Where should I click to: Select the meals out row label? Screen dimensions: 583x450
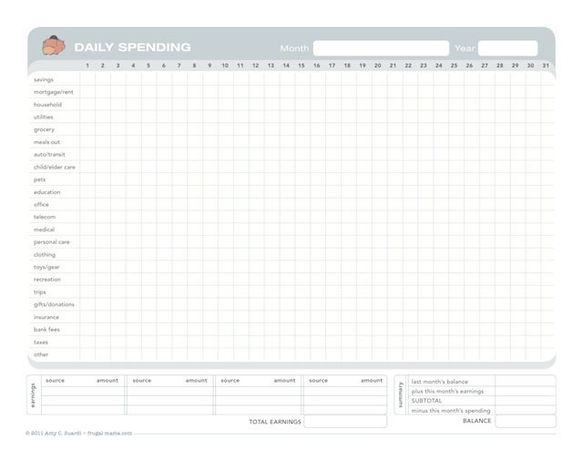[46, 142]
